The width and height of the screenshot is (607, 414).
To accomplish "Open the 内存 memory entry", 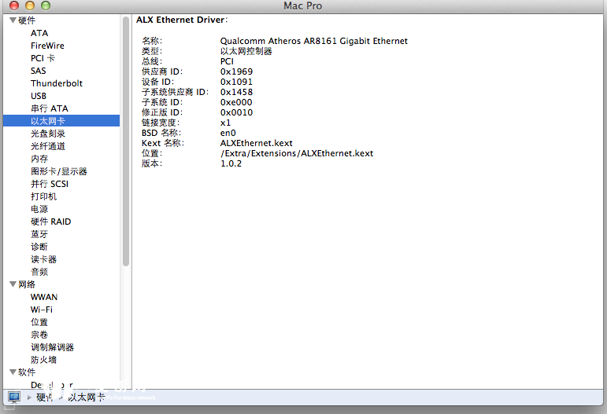I will point(39,159).
